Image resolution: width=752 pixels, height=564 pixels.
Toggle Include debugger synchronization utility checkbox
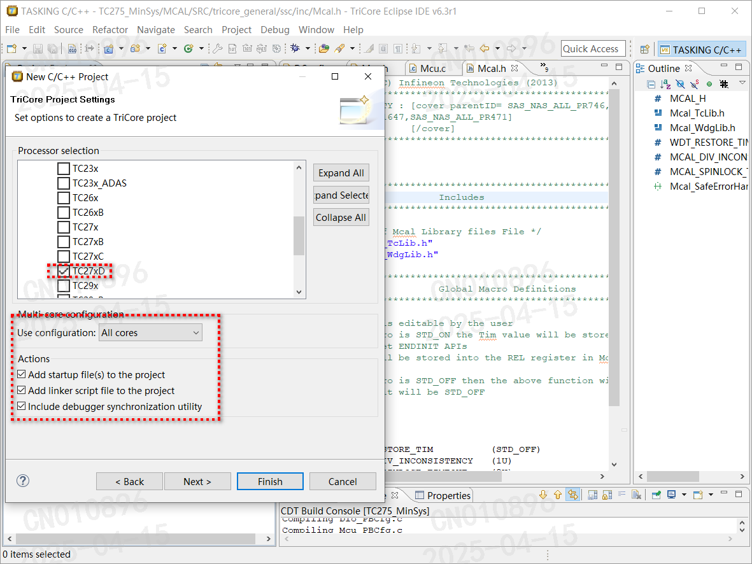(22, 406)
